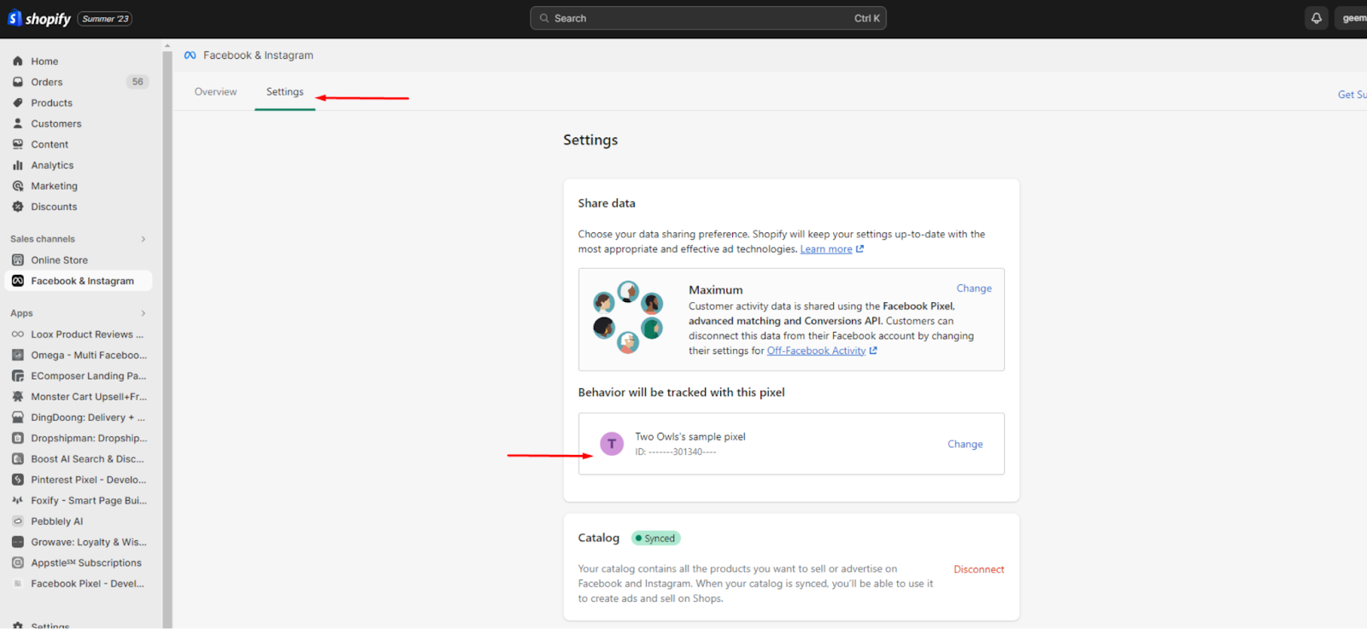This screenshot has height=629, width=1367.
Task: Click the Maximum sharing illustration
Action: point(628,317)
